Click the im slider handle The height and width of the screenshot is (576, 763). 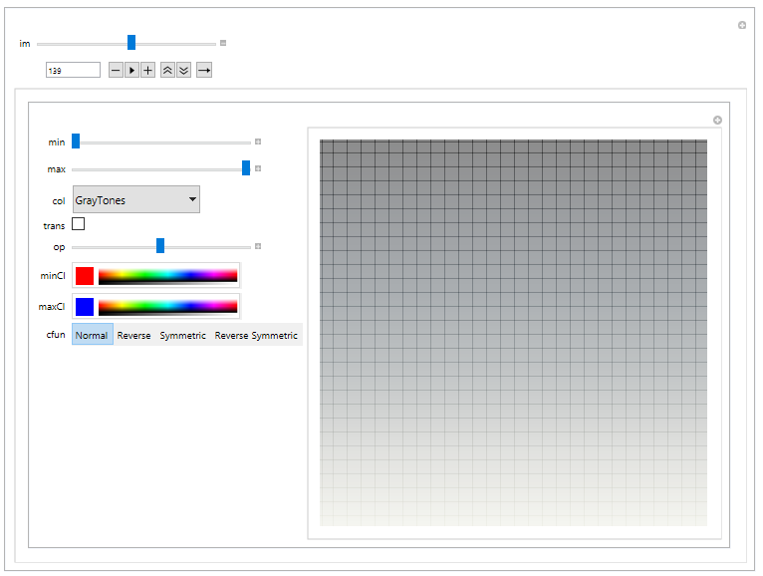(x=131, y=43)
